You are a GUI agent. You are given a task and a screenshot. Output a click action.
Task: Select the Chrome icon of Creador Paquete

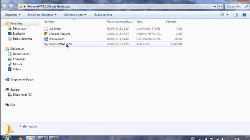46,34
